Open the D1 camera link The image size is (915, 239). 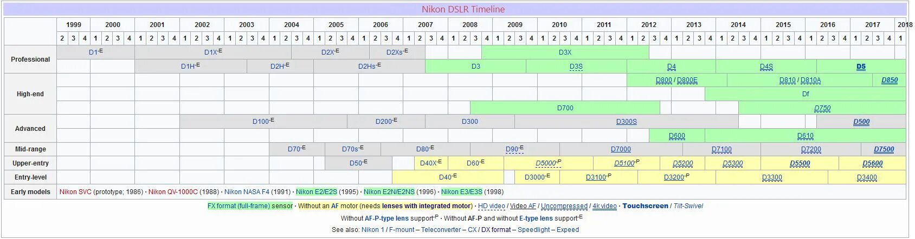click(x=93, y=52)
